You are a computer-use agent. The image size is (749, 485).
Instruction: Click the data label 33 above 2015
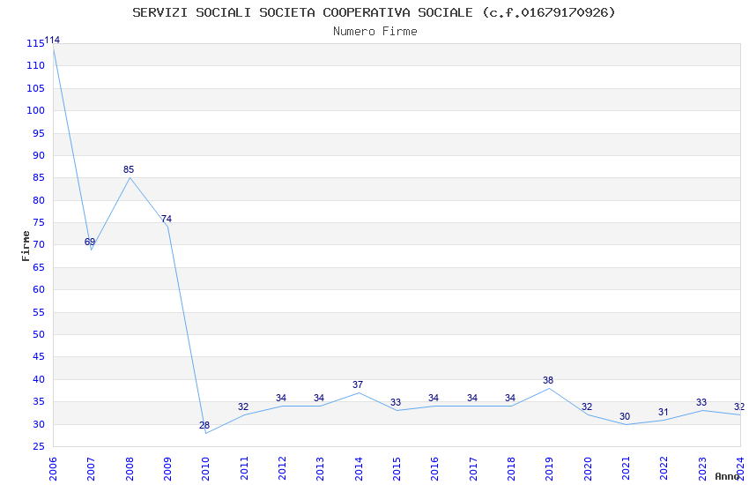click(396, 402)
